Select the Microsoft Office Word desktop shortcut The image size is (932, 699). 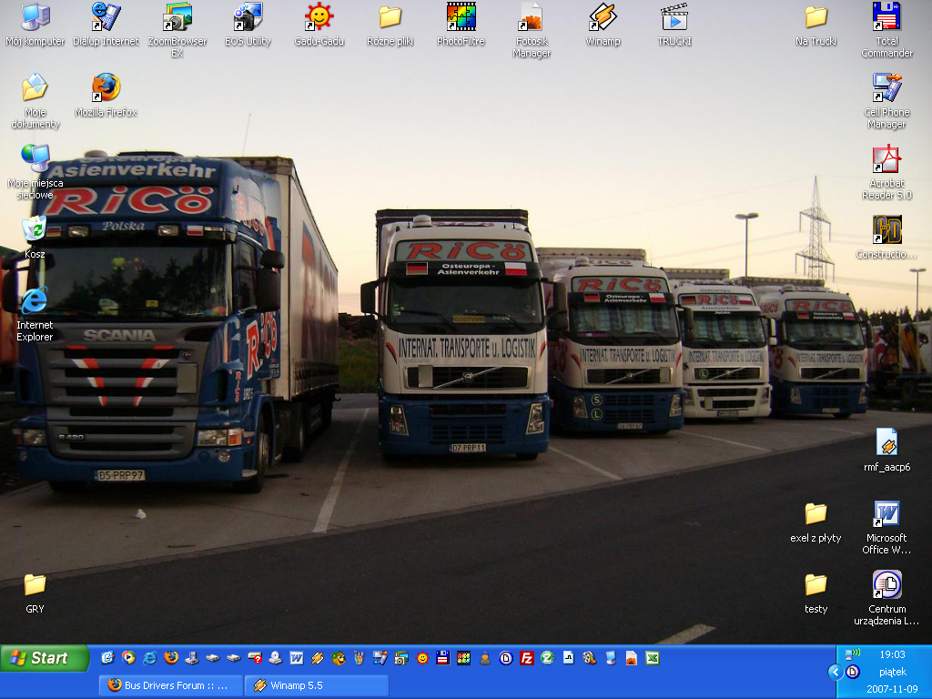click(886, 527)
